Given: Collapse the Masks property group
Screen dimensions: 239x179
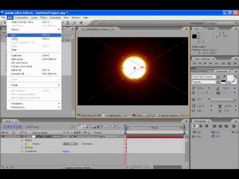Looking at the screenshot, I should pos(22,140).
